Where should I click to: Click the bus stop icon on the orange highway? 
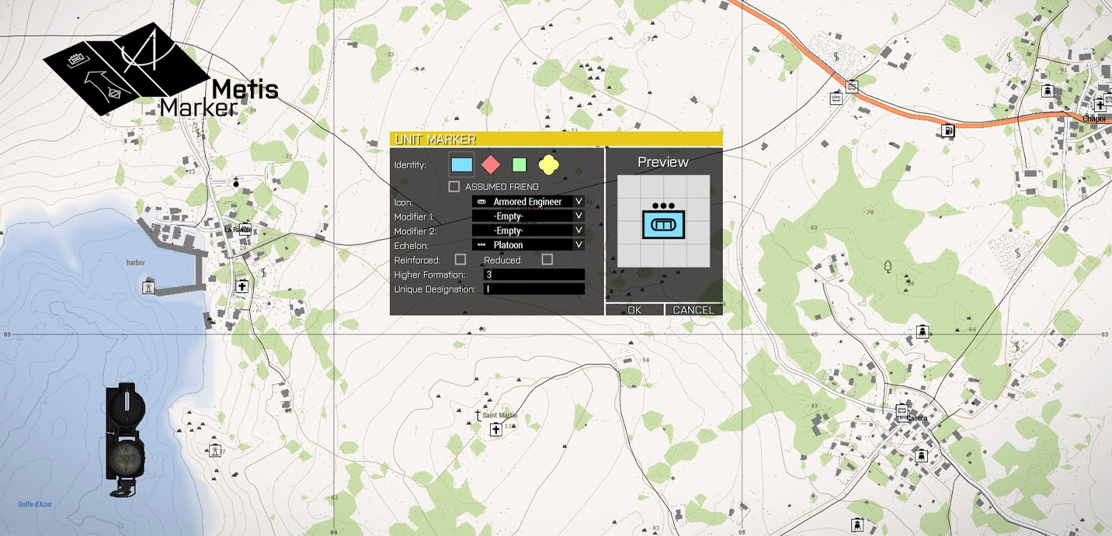click(x=851, y=86)
